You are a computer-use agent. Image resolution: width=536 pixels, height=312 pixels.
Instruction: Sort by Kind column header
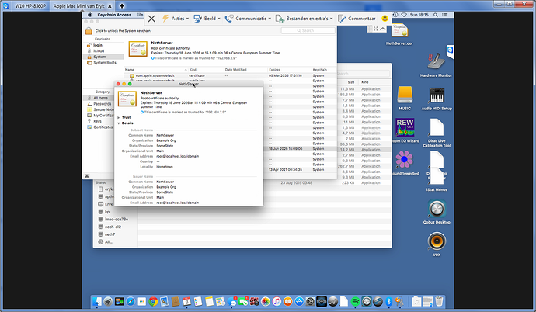205,70
